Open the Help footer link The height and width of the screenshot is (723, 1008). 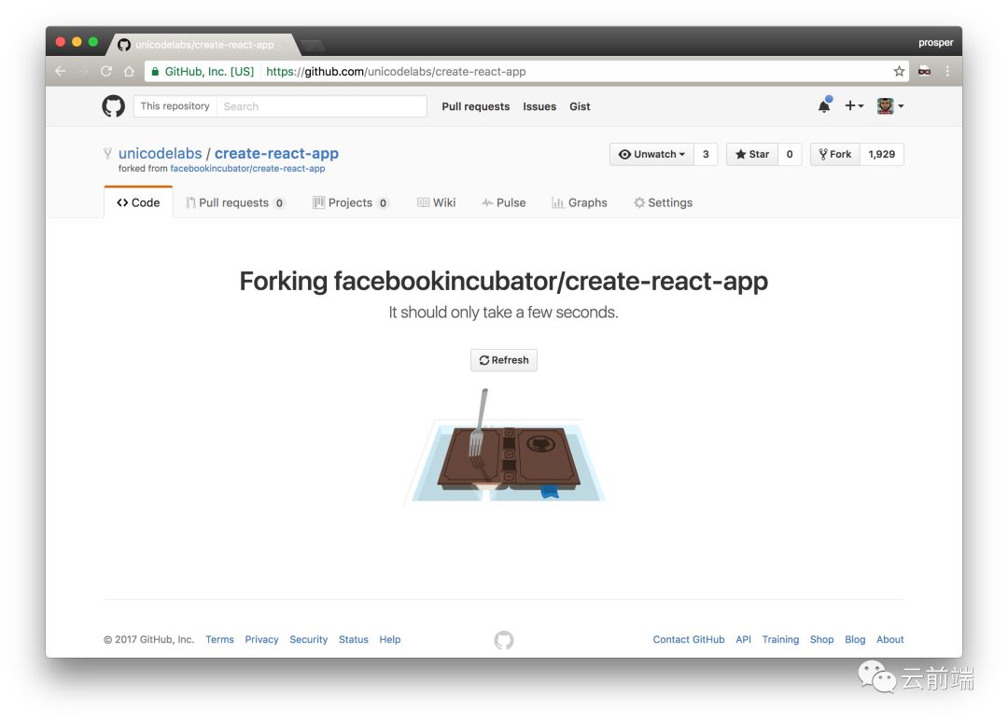click(389, 639)
